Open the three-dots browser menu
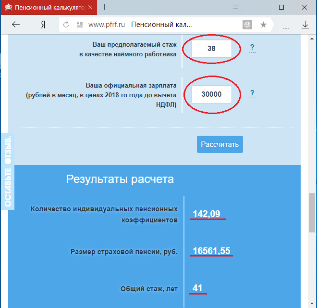Screen dimensions: 317x308 pyautogui.click(x=286, y=28)
